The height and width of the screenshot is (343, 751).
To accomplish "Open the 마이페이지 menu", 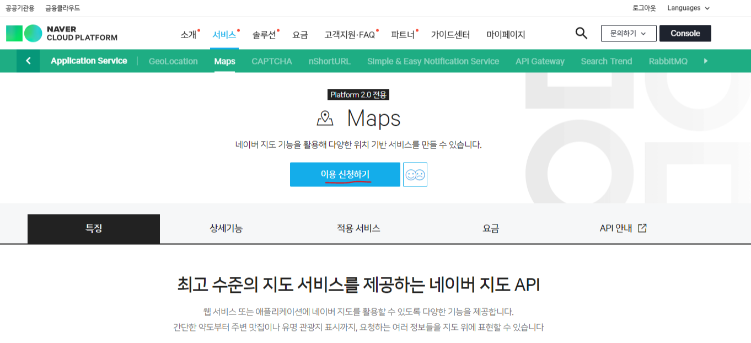I will (x=506, y=34).
